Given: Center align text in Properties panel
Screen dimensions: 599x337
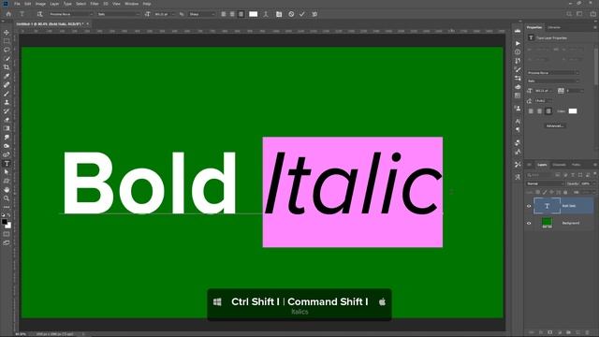Looking at the screenshot, I should pos(540,111).
